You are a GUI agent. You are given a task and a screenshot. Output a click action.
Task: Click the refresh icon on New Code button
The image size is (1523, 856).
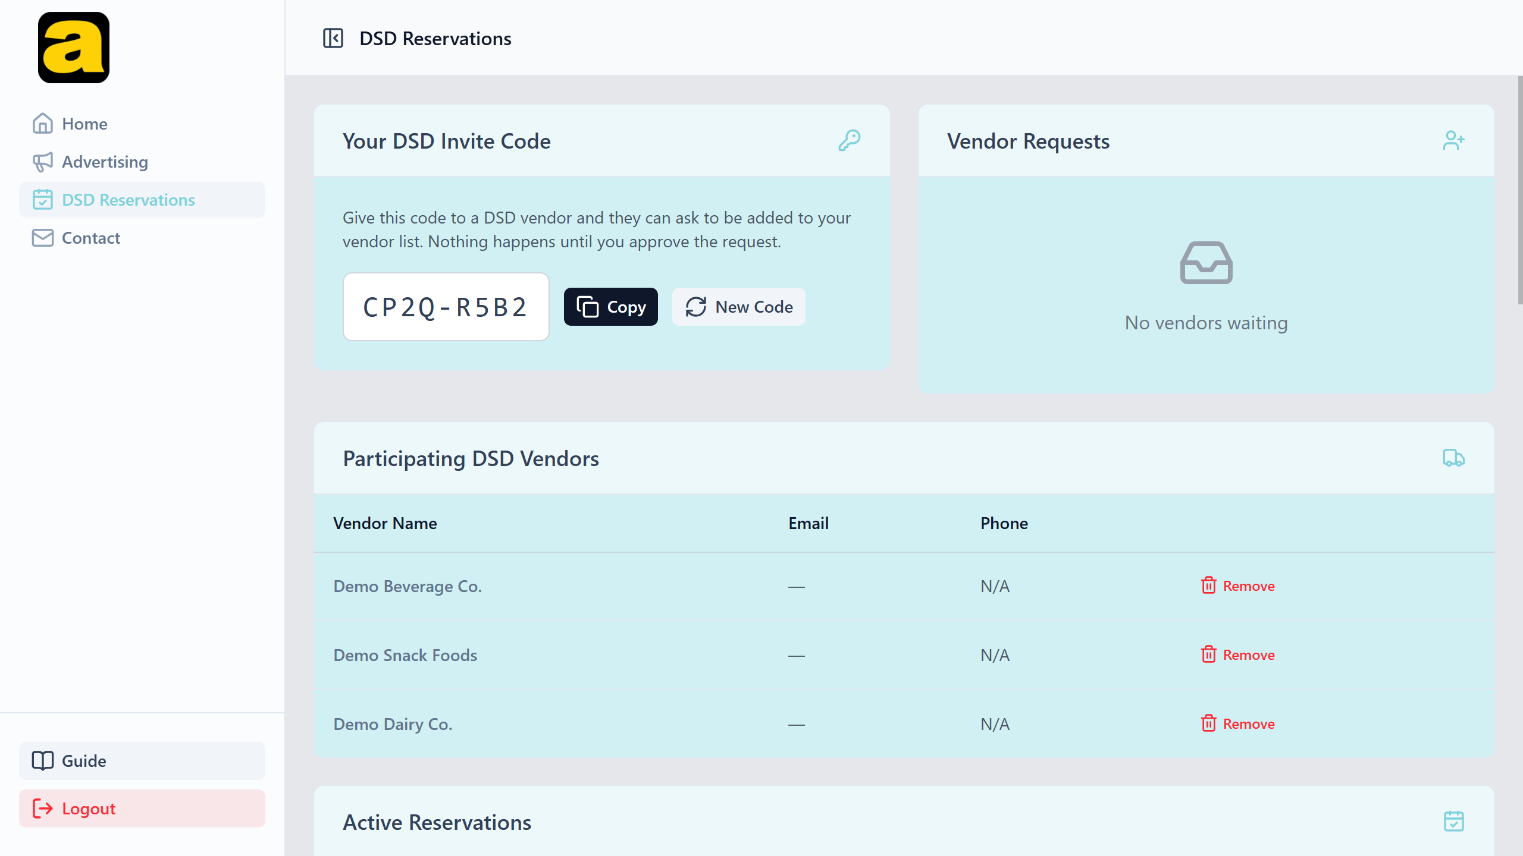click(696, 307)
